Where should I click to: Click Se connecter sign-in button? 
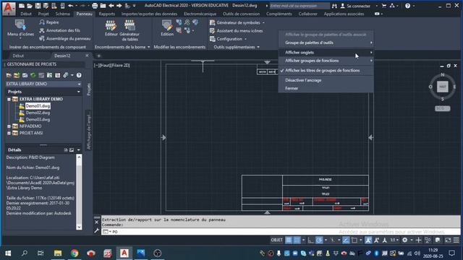click(355, 6)
